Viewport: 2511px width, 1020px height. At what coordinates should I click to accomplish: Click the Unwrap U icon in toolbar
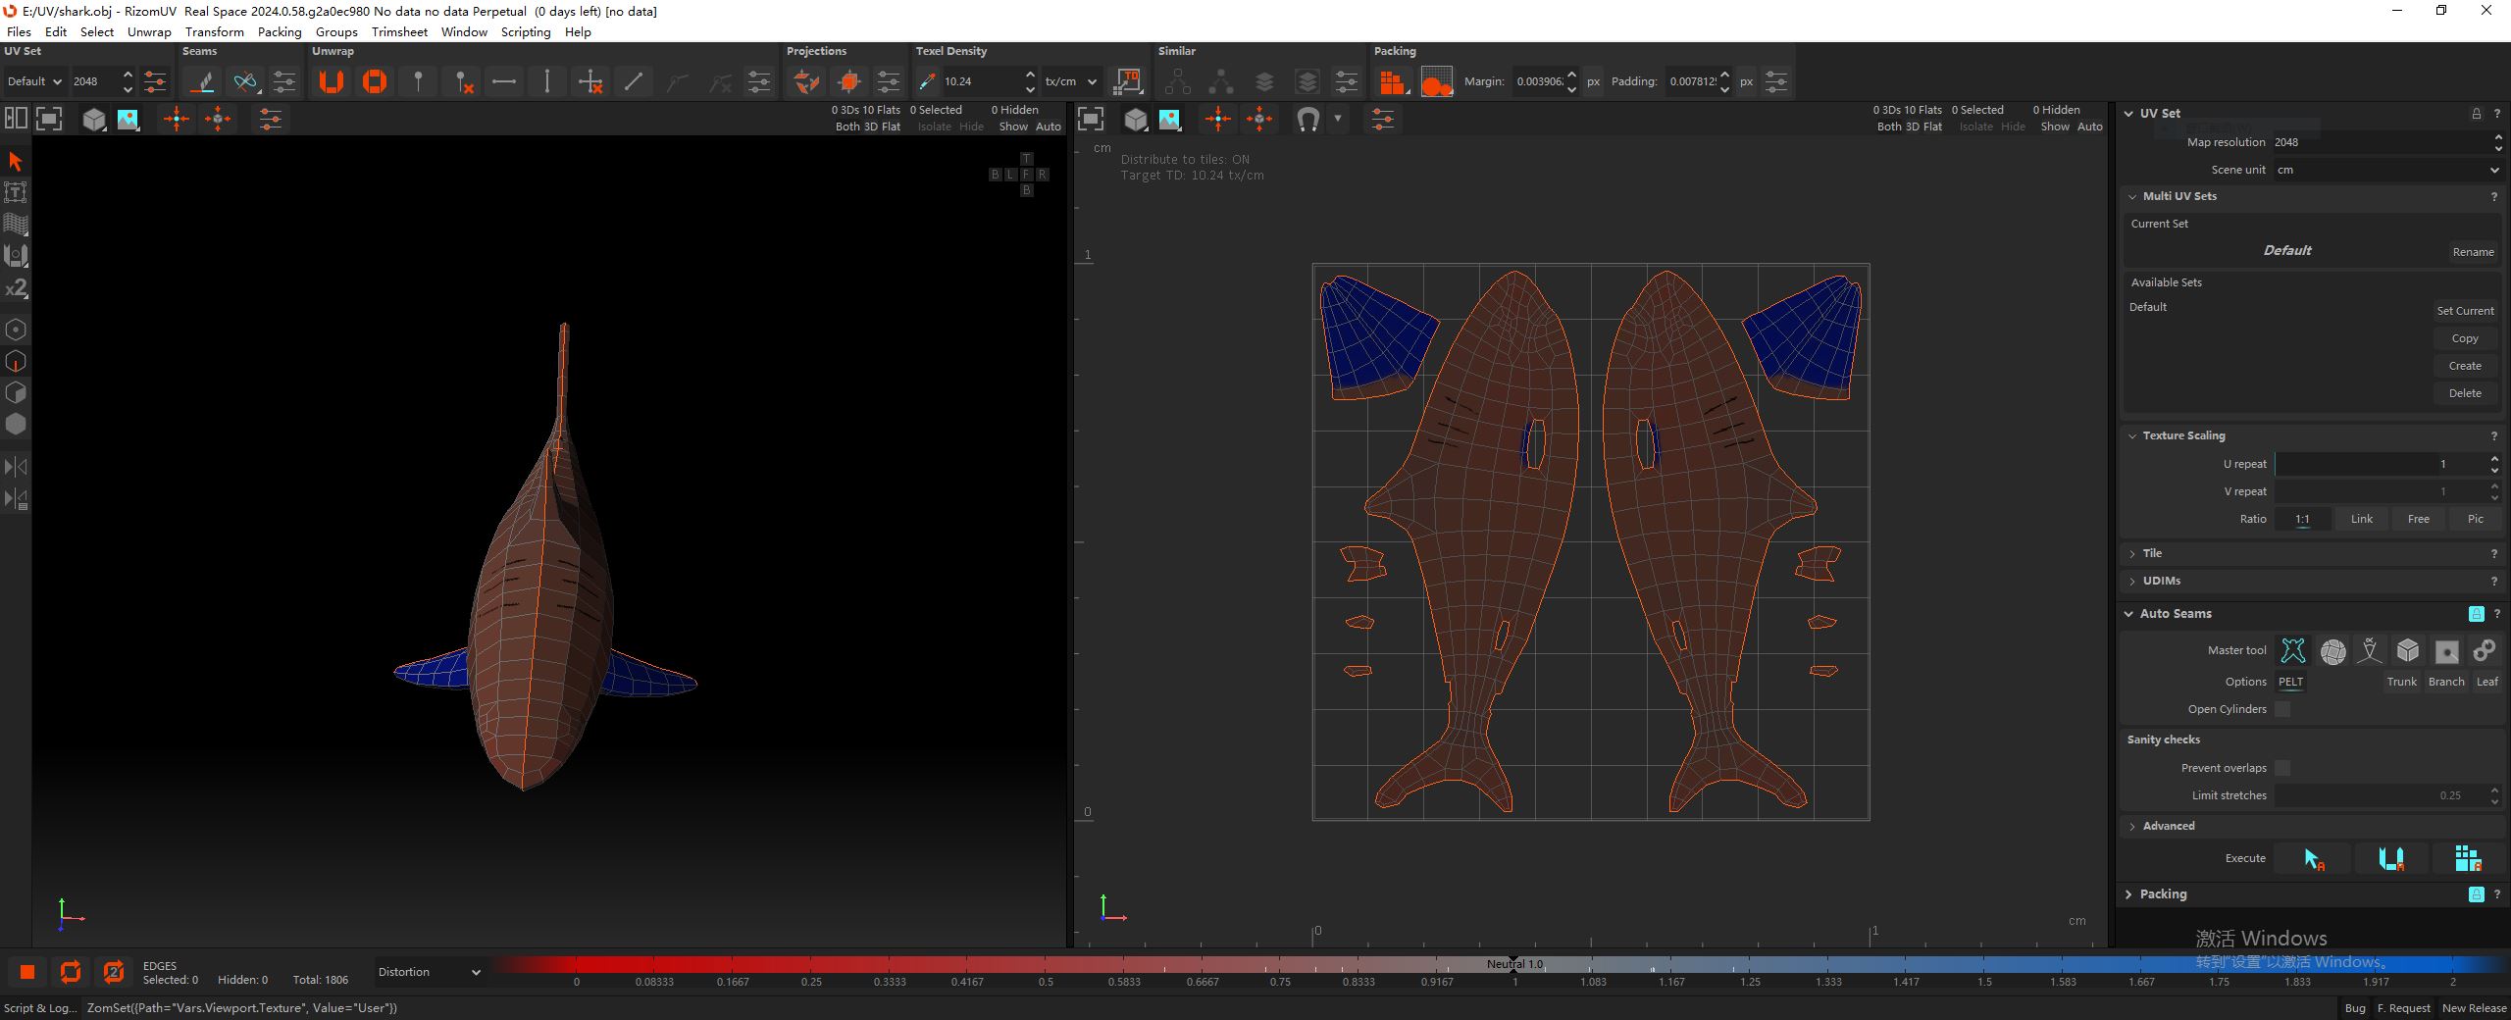(332, 81)
